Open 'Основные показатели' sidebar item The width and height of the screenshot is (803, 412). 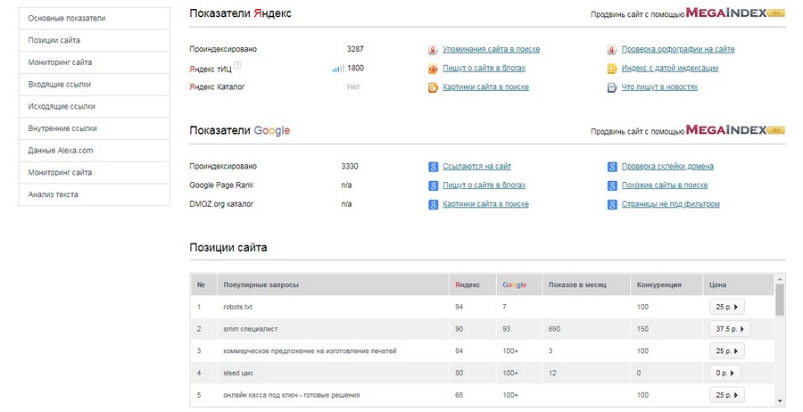point(95,19)
